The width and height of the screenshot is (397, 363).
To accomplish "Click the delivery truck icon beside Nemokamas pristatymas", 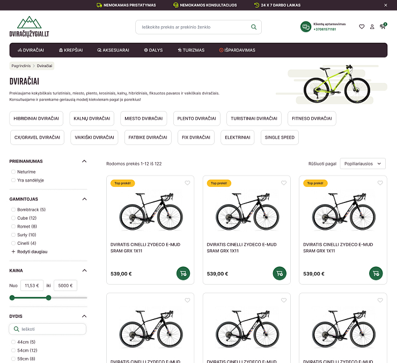I will [x=99, y=5].
